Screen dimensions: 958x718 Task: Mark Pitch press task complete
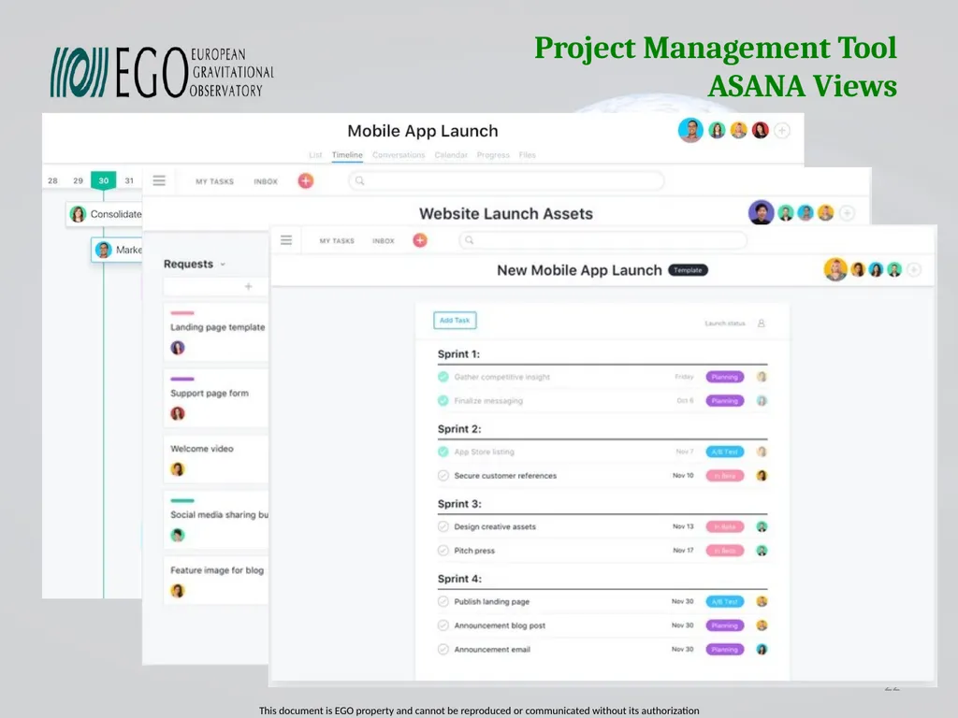click(x=443, y=550)
